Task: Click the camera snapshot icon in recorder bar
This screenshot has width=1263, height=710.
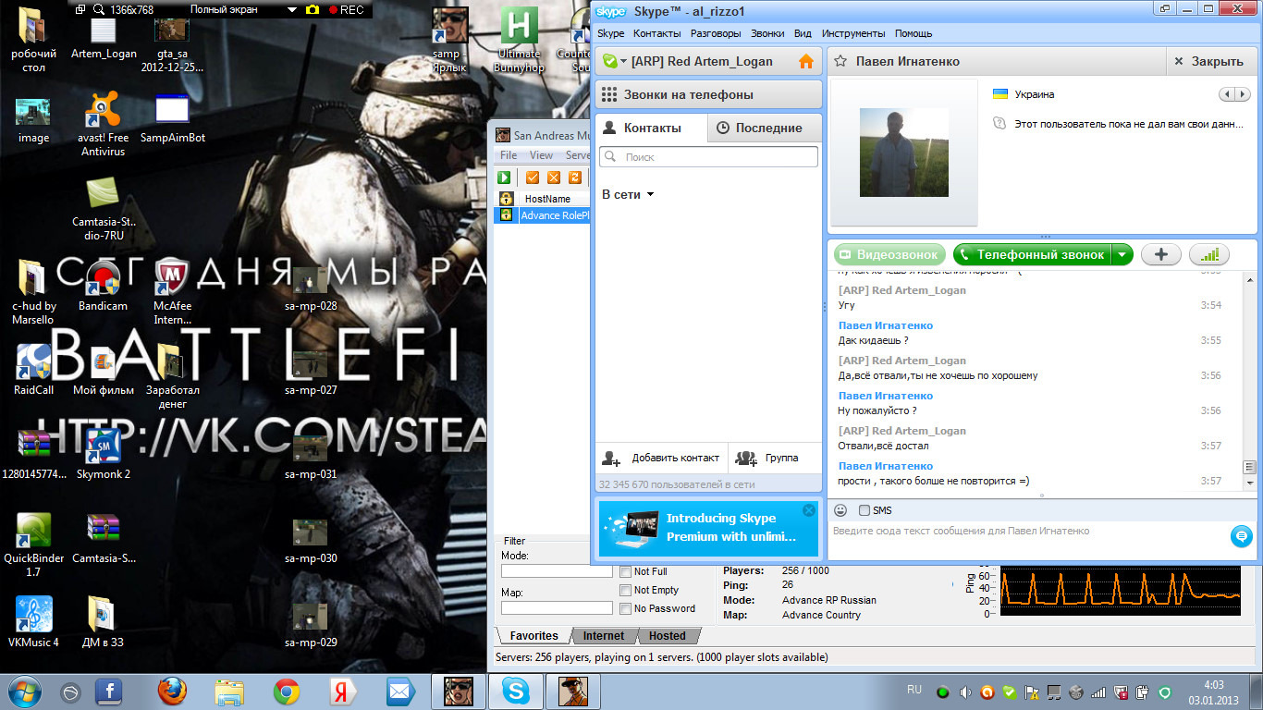Action: click(313, 9)
